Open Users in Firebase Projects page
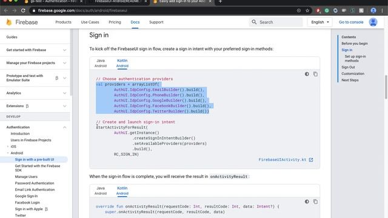 coord(31,140)
